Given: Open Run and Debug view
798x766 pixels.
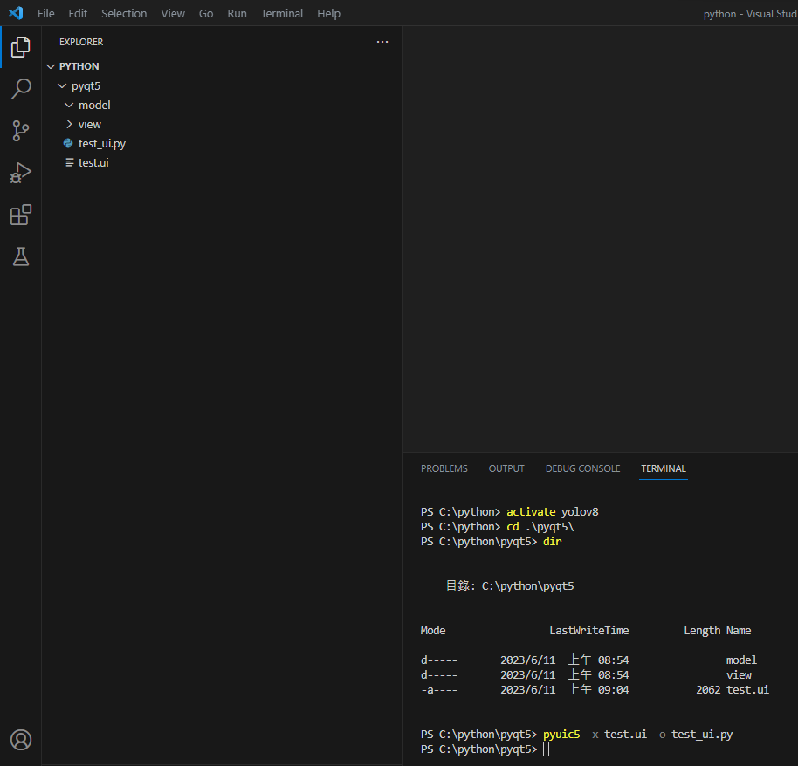Looking at the screenshot, I should [x=21, y=173].
